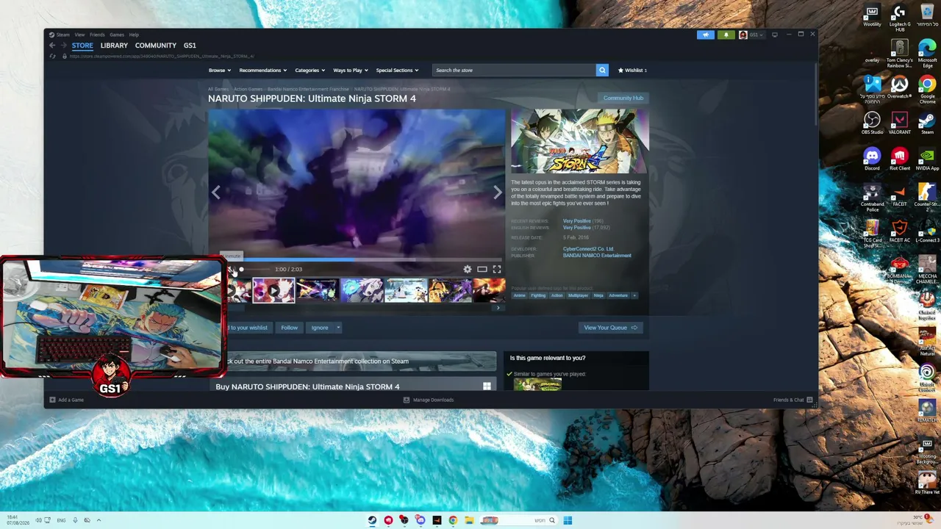941x529 pixels.
Task: Open File Explorer from the taskbar
Action: pyautogui.click(x=469, y=520)
